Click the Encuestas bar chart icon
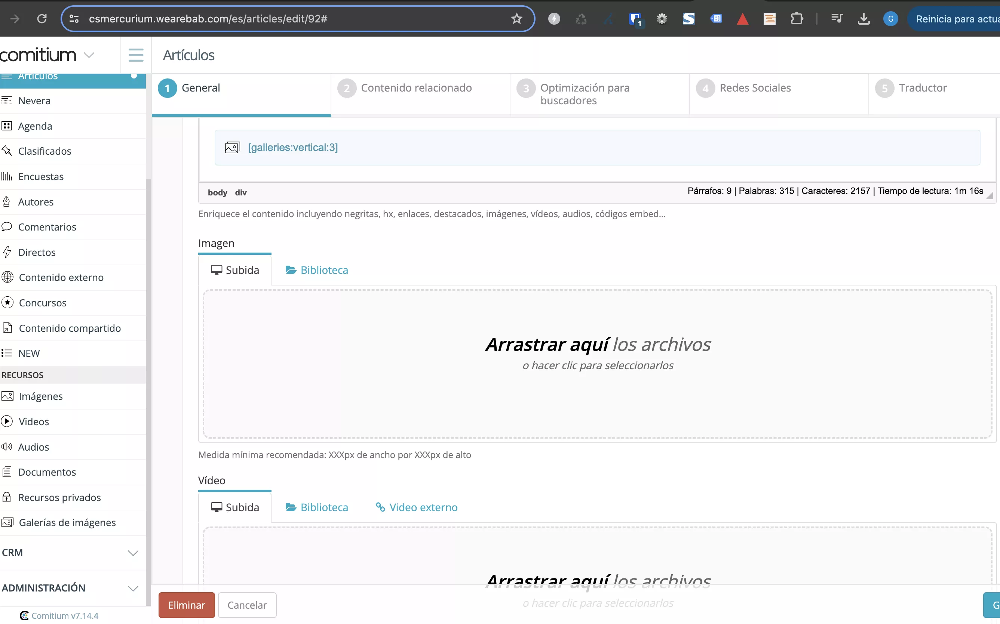The width and height of the screenshot is (1000, 624). 7,176
